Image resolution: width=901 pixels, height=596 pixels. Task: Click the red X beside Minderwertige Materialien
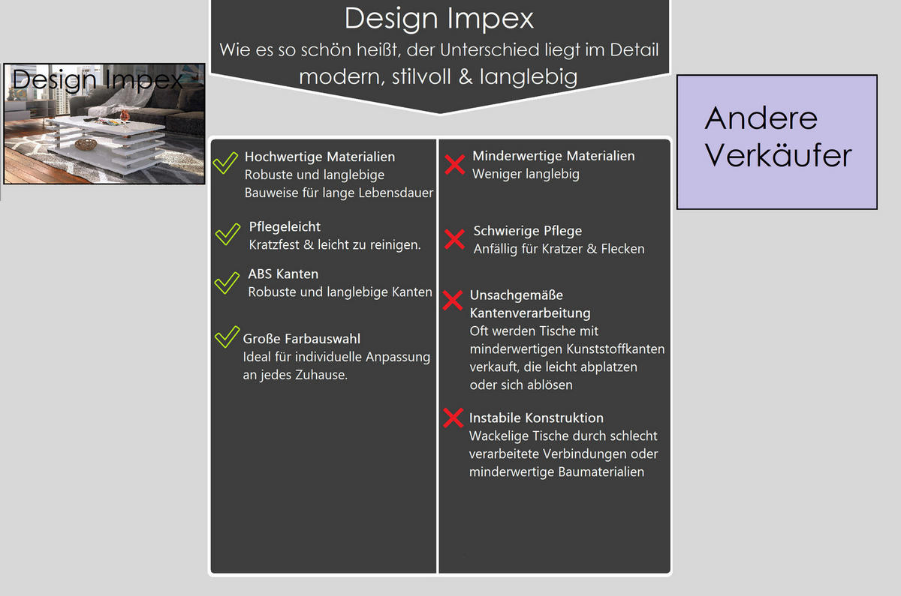454,164
